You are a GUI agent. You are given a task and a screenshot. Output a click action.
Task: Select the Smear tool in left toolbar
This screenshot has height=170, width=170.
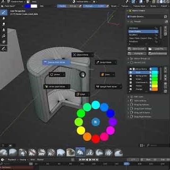[4, 24]
